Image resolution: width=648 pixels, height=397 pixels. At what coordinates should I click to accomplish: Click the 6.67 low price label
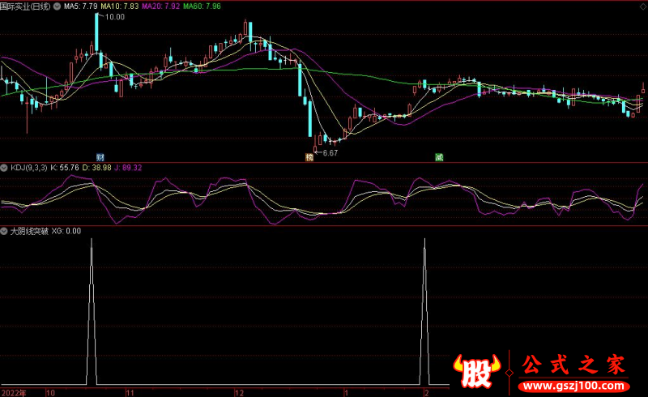(330, 152)
